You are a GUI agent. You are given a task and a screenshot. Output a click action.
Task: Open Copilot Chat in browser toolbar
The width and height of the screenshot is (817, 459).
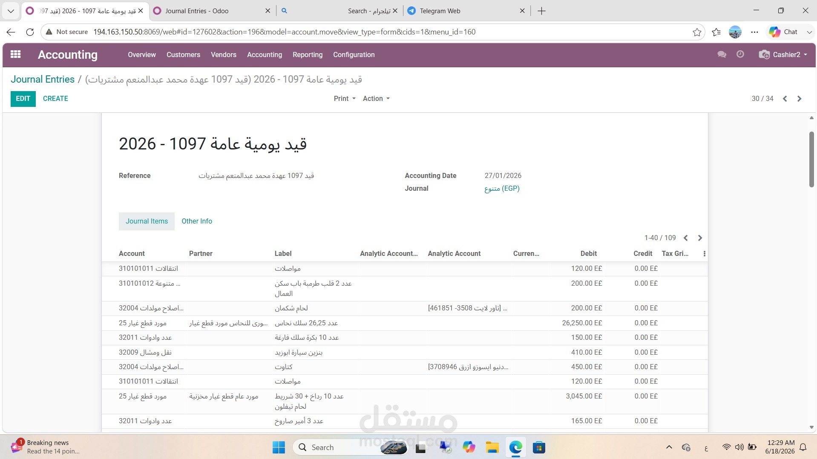783,32
